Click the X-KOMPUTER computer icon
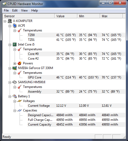This screenshot has height=141, width=128. (x=10, y=21)
